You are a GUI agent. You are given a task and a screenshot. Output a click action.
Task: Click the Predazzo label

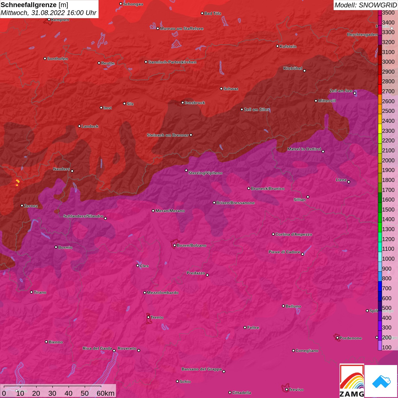pos(196,273)
